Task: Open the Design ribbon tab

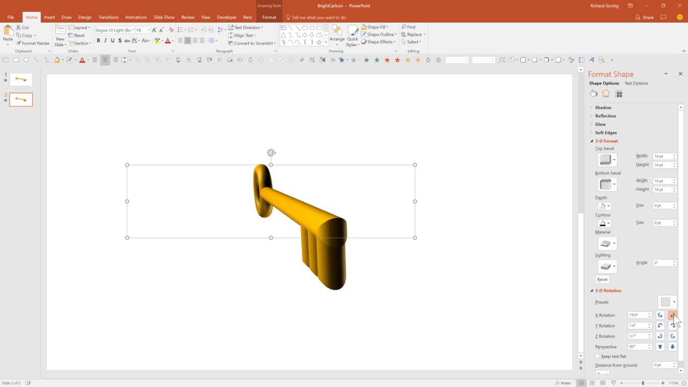Action: coord(85,17)
